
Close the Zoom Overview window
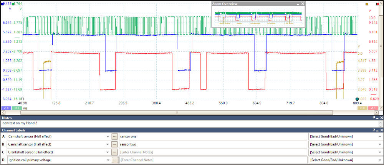303,4
